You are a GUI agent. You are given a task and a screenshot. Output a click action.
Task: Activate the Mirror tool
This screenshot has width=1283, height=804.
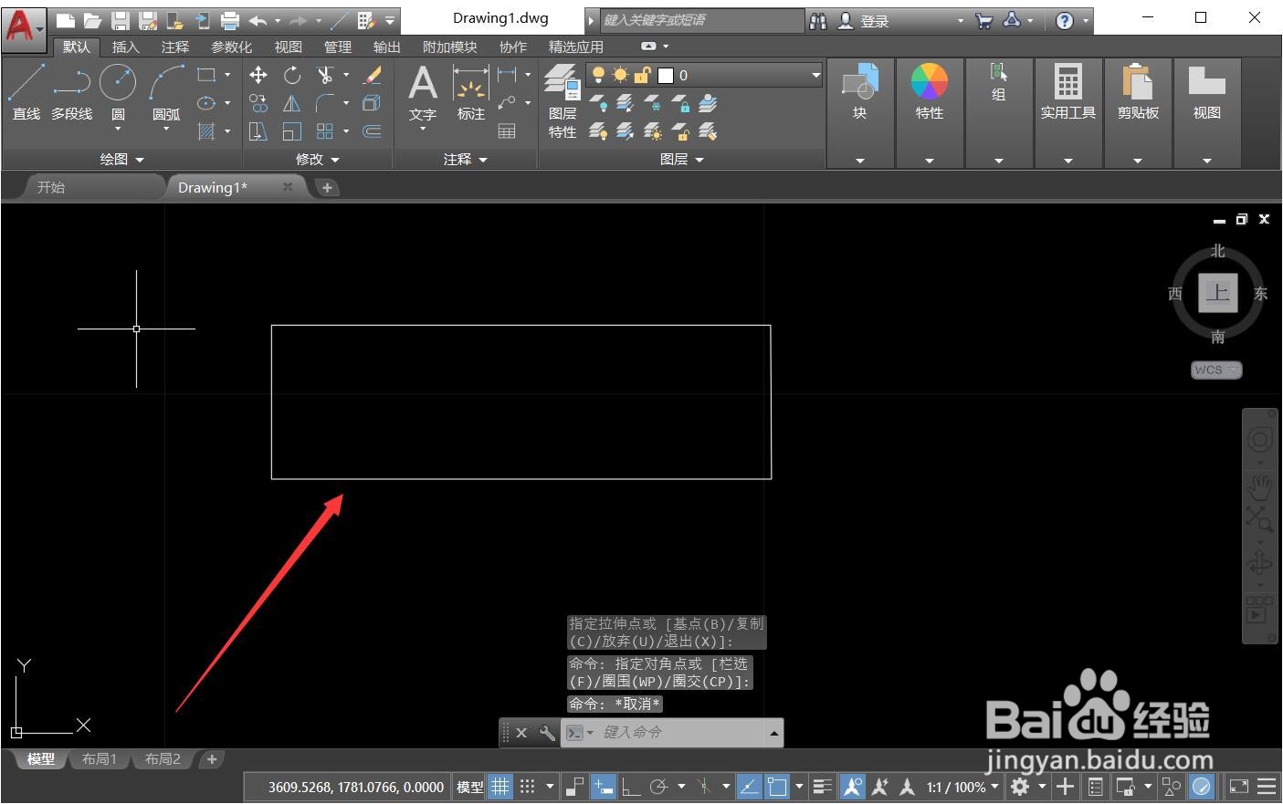(292, 103)
